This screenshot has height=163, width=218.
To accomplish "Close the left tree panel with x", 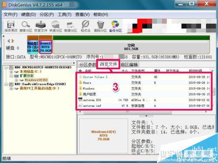I will pos(74,63).
